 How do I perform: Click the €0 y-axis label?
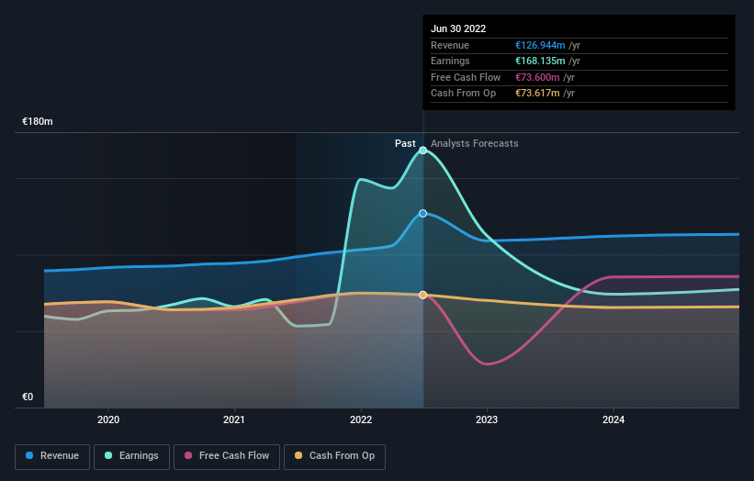click(28, 397)
